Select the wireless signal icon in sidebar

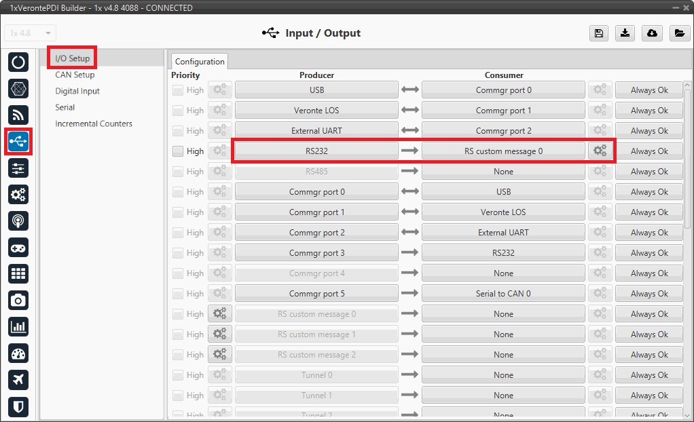point(18,115)
